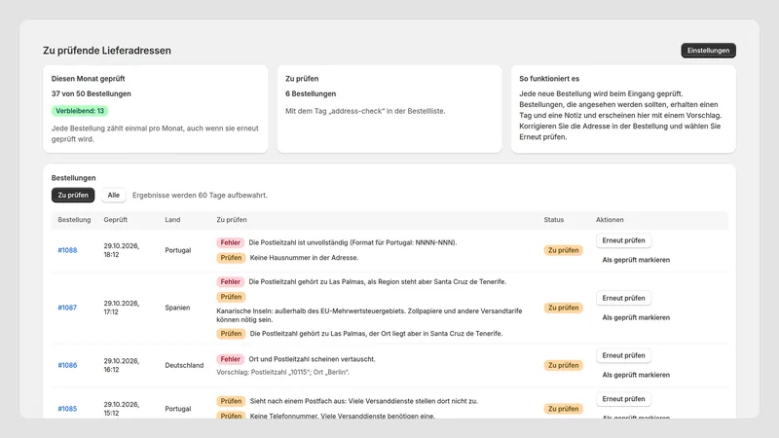Click the 'Sieht nach einem Postfach aus' message
Viewport: 779px width, 438px height.
(363, 401)
